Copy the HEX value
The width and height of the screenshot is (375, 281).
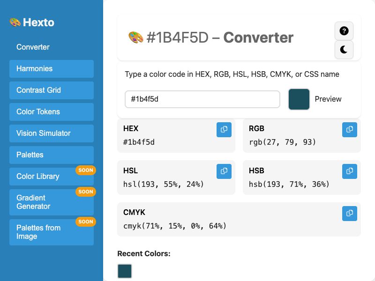pyautogui.click(x=224, y=130)
